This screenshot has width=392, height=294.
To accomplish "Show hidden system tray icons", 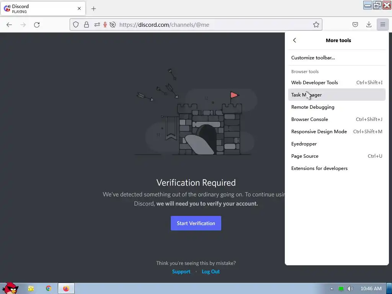I will point(332,289).
